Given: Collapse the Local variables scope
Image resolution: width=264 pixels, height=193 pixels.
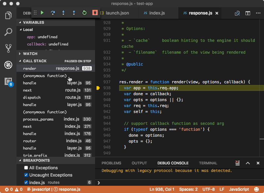Looking at the screenshot, I should click(20, 30).
